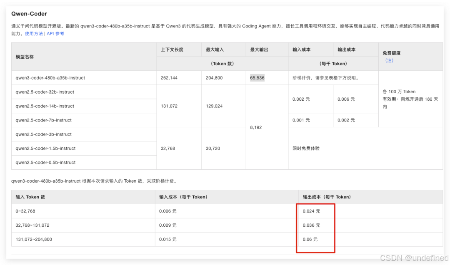Click the 输出成本 header in the models table
The image size is (450, 265).
(346, 50)
